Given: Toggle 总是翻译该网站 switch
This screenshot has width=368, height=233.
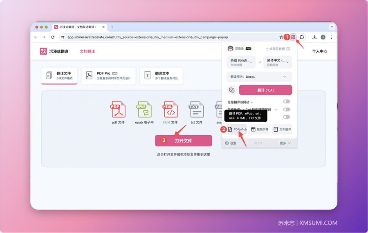Looking at the screenshot, I should pyautogui.click(x=287, y=101).
